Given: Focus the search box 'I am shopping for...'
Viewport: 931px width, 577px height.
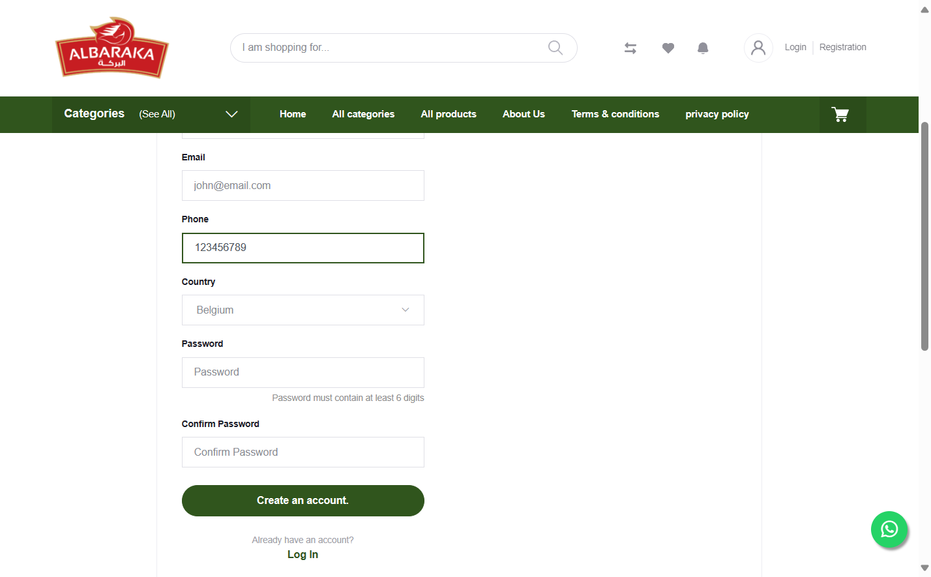Looking at the screenshot, I should [404, 48].
